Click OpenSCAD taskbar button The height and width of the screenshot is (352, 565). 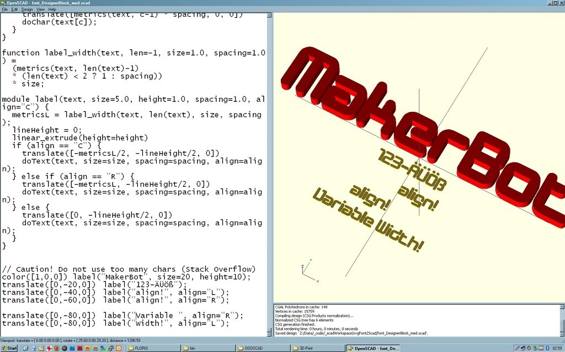pyautogui.click(x=374, y=348)
